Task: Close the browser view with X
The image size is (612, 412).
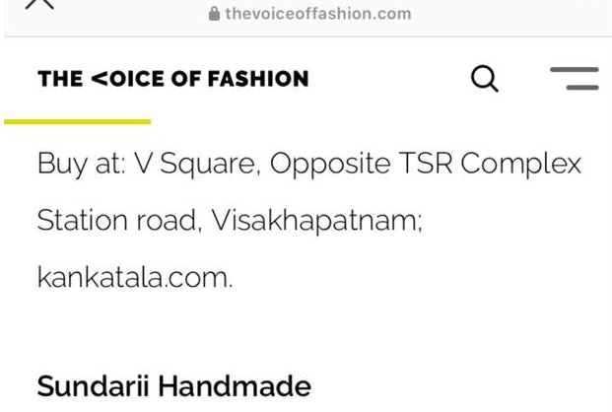Action: pyautogui.click(x=39, y=5)
